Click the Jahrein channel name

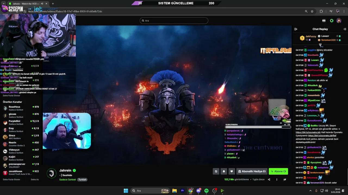65,170
